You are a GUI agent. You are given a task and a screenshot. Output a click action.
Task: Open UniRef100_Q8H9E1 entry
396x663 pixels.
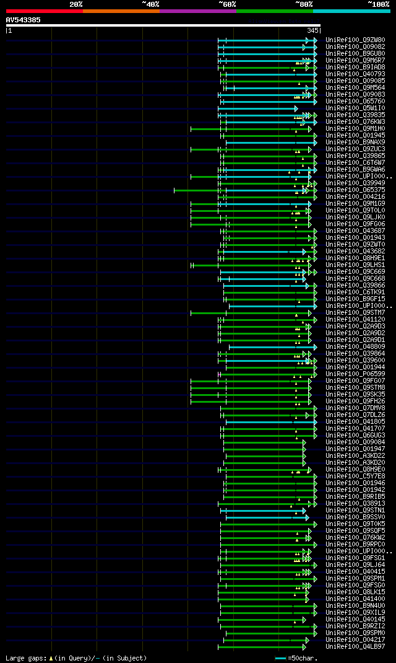tap(355, 258)
